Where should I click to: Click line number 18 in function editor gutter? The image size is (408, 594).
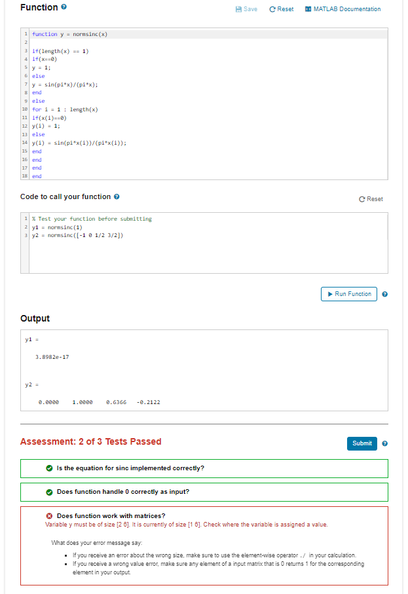(25, 176)
